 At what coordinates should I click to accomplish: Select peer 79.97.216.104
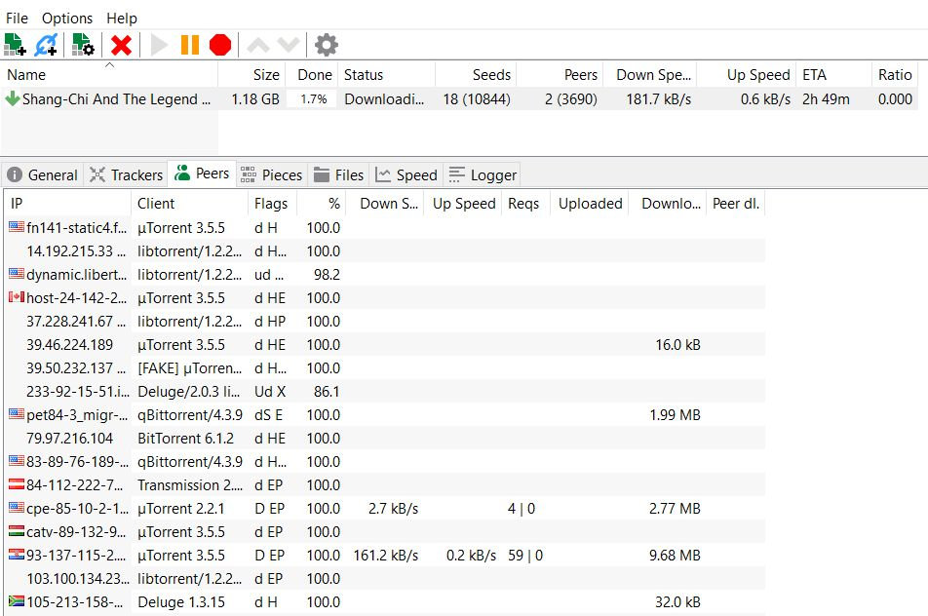tap(385, 439)
